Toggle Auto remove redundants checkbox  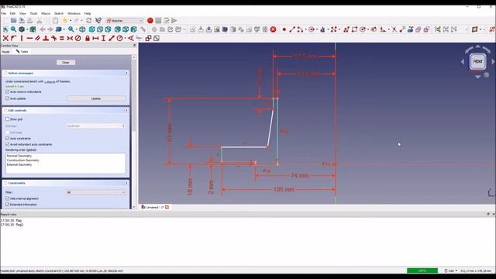point(7,91)
